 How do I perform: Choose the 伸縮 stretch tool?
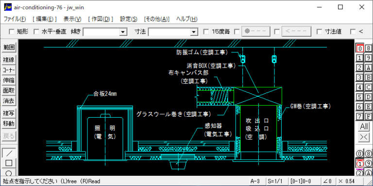[9, 80]
